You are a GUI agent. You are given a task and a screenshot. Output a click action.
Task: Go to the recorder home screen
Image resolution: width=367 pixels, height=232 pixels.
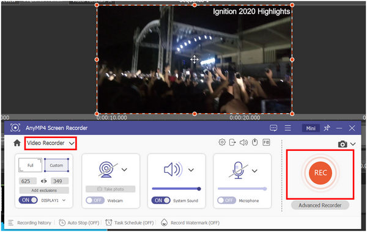click(17, 143)
